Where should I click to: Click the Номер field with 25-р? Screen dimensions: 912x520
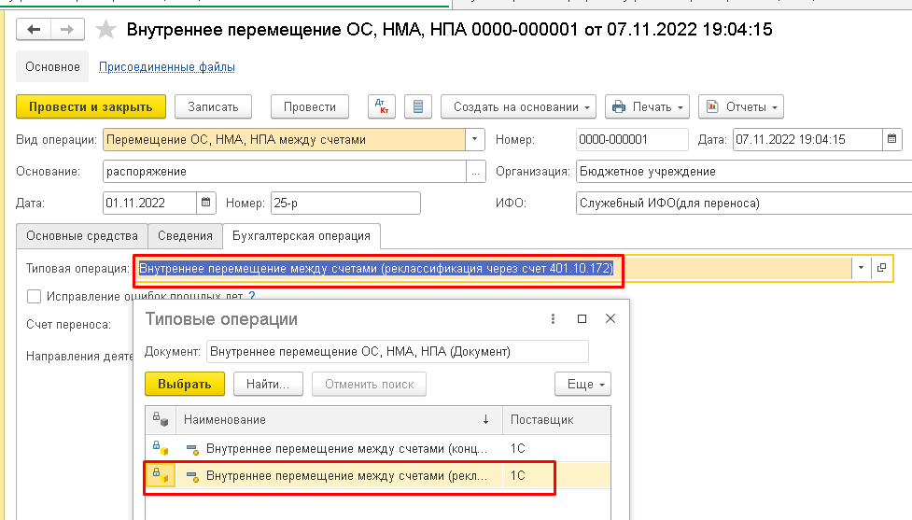click(x=344, y=203)
